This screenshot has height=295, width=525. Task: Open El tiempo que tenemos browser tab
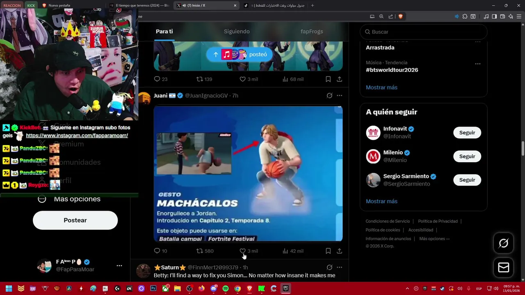pyautogui.click(x=139, y=5)
